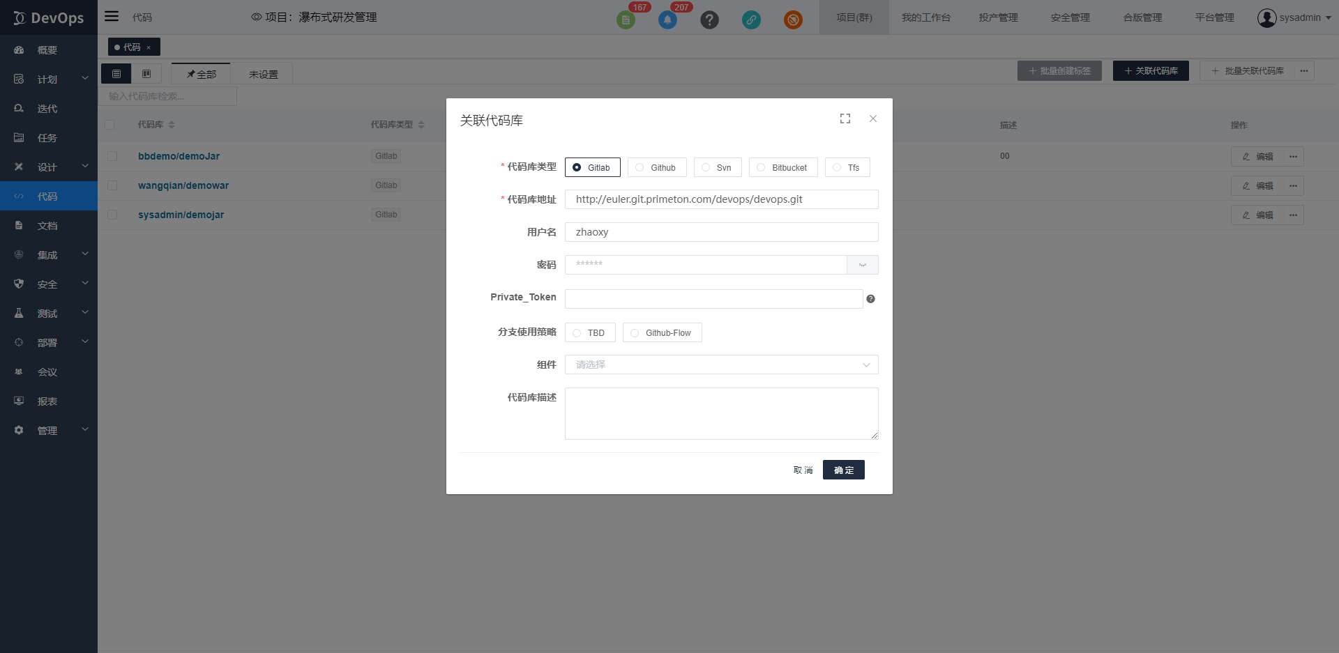
Task: Click the teal link icon in top bar
Action: coord(751,20)
